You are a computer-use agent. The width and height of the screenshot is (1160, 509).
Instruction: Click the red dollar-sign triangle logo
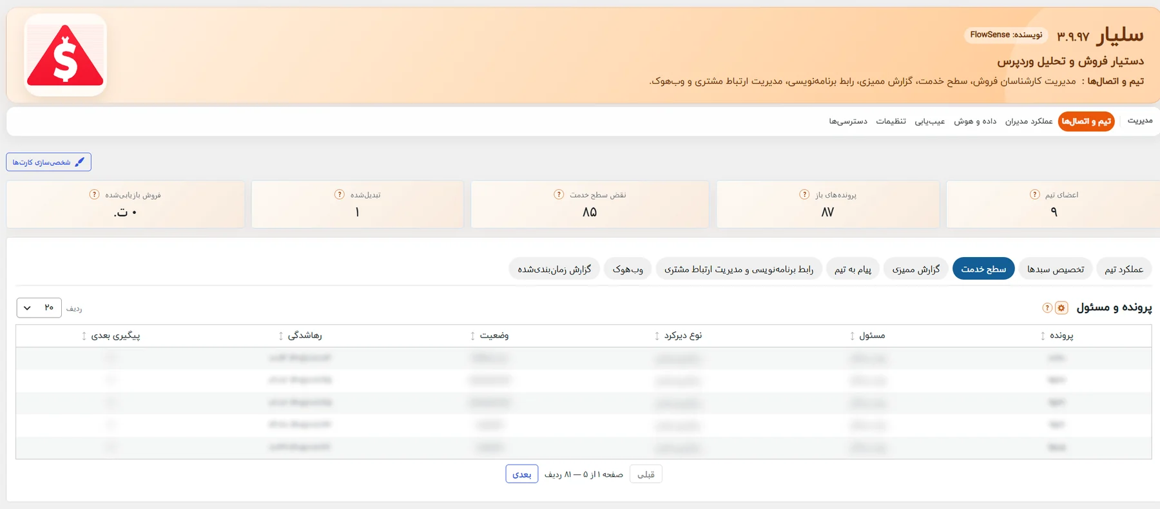(x=65, y=55)
